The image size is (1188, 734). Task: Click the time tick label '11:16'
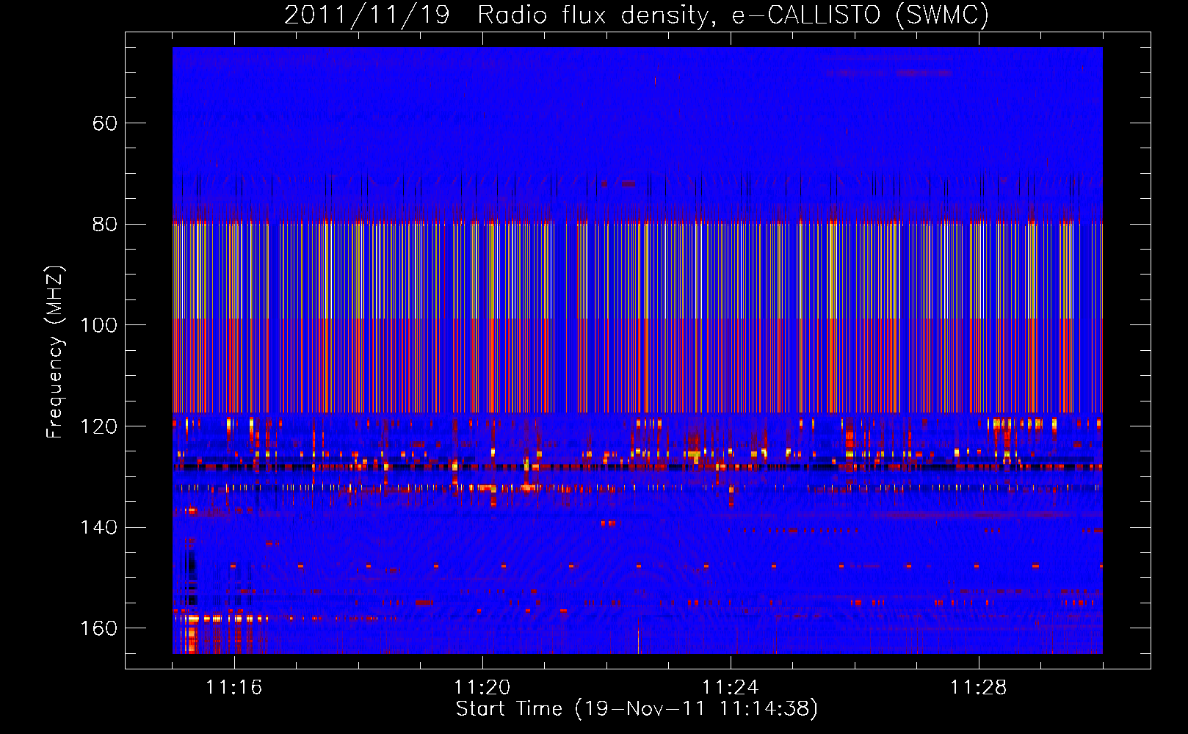coord(234,688)
